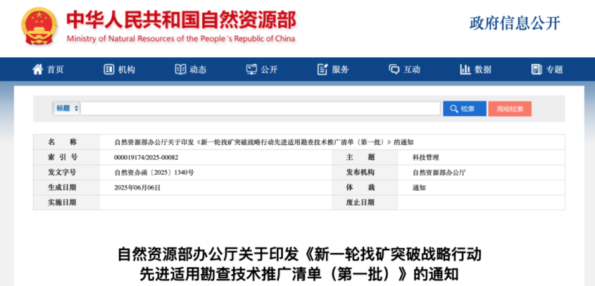Open the 首页 menu item

click(55, 69)
